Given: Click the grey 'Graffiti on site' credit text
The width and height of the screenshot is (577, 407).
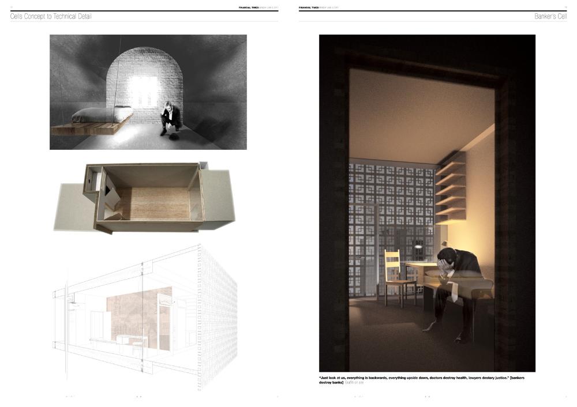Looking at the screenshot, I should [x=354, y=383].
